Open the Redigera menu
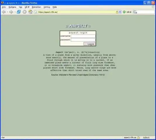Viewport: 156px width, 140px height. click(x=12, y=7)
